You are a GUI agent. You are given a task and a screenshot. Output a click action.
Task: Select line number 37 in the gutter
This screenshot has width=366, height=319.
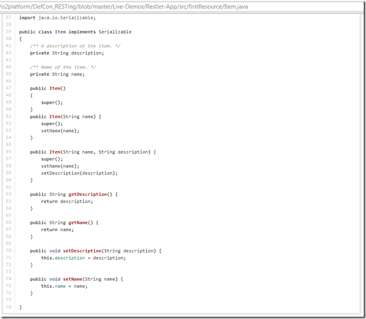point(9,17)
